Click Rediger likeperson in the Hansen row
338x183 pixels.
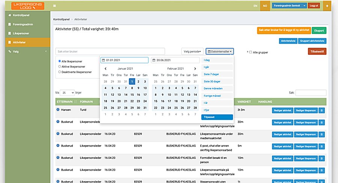(x=306, y=110)
